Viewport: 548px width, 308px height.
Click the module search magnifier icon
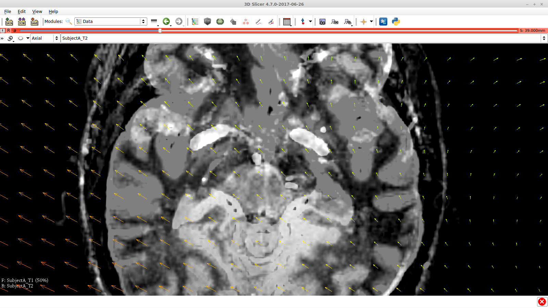[68, 21]
